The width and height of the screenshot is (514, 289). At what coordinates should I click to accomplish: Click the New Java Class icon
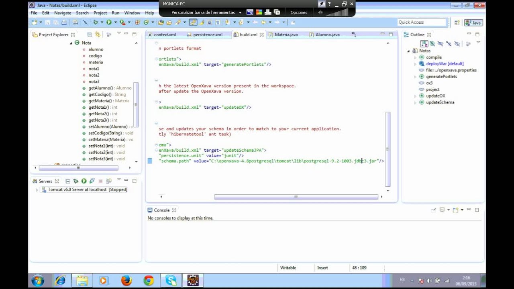(146, 22)
